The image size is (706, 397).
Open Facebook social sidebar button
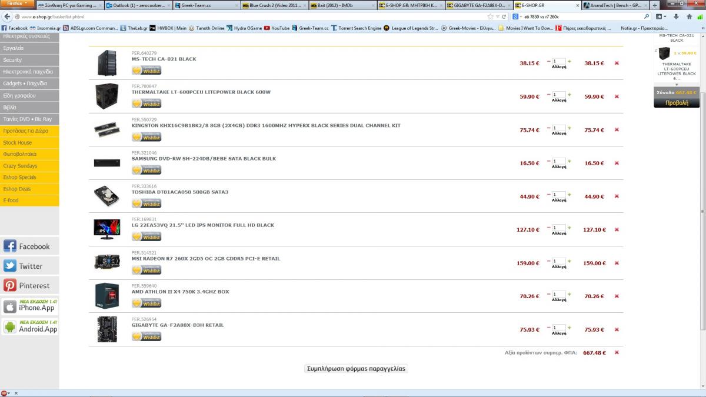tap(29, 246)
